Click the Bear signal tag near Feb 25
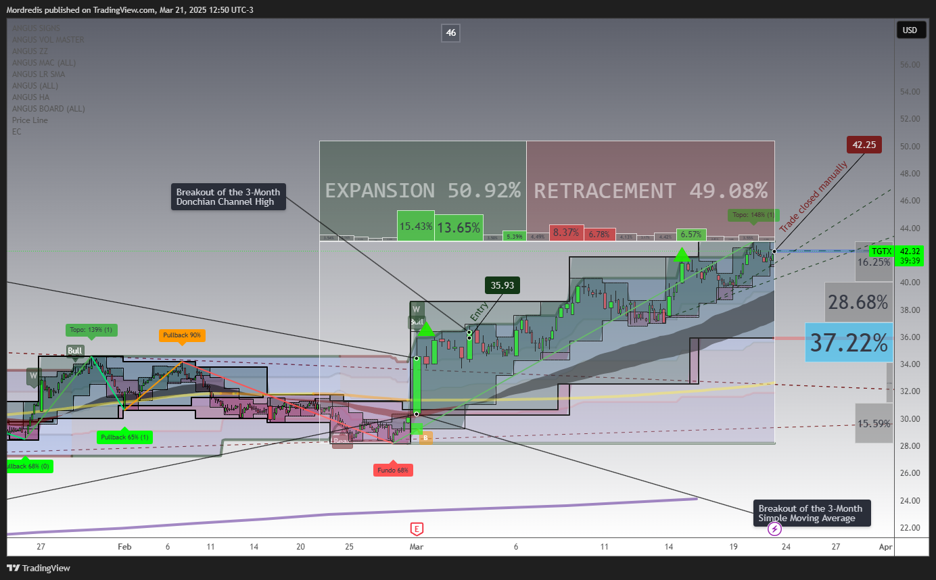This screenshot has width=936, height=580. [x=342, y=441]
